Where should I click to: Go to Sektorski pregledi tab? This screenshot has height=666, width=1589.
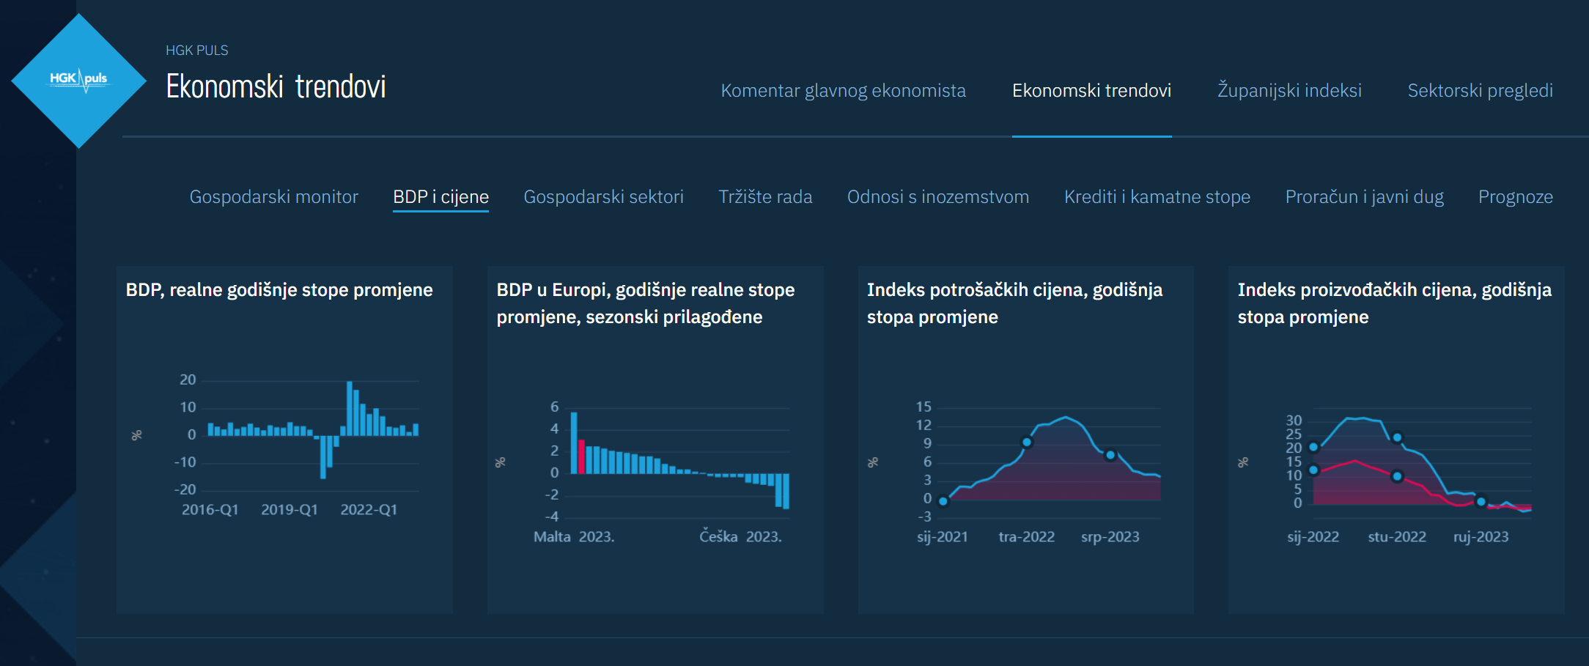(x=1480, y=91)
